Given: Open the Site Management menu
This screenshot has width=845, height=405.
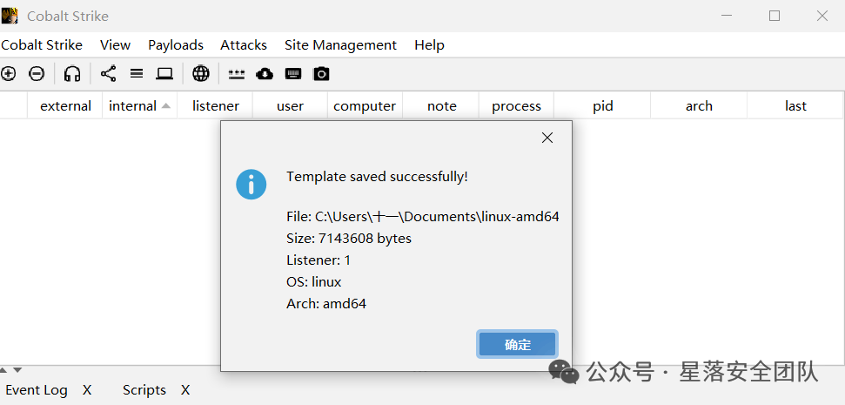Looking at the screenshot, I should tap(340, 45).
